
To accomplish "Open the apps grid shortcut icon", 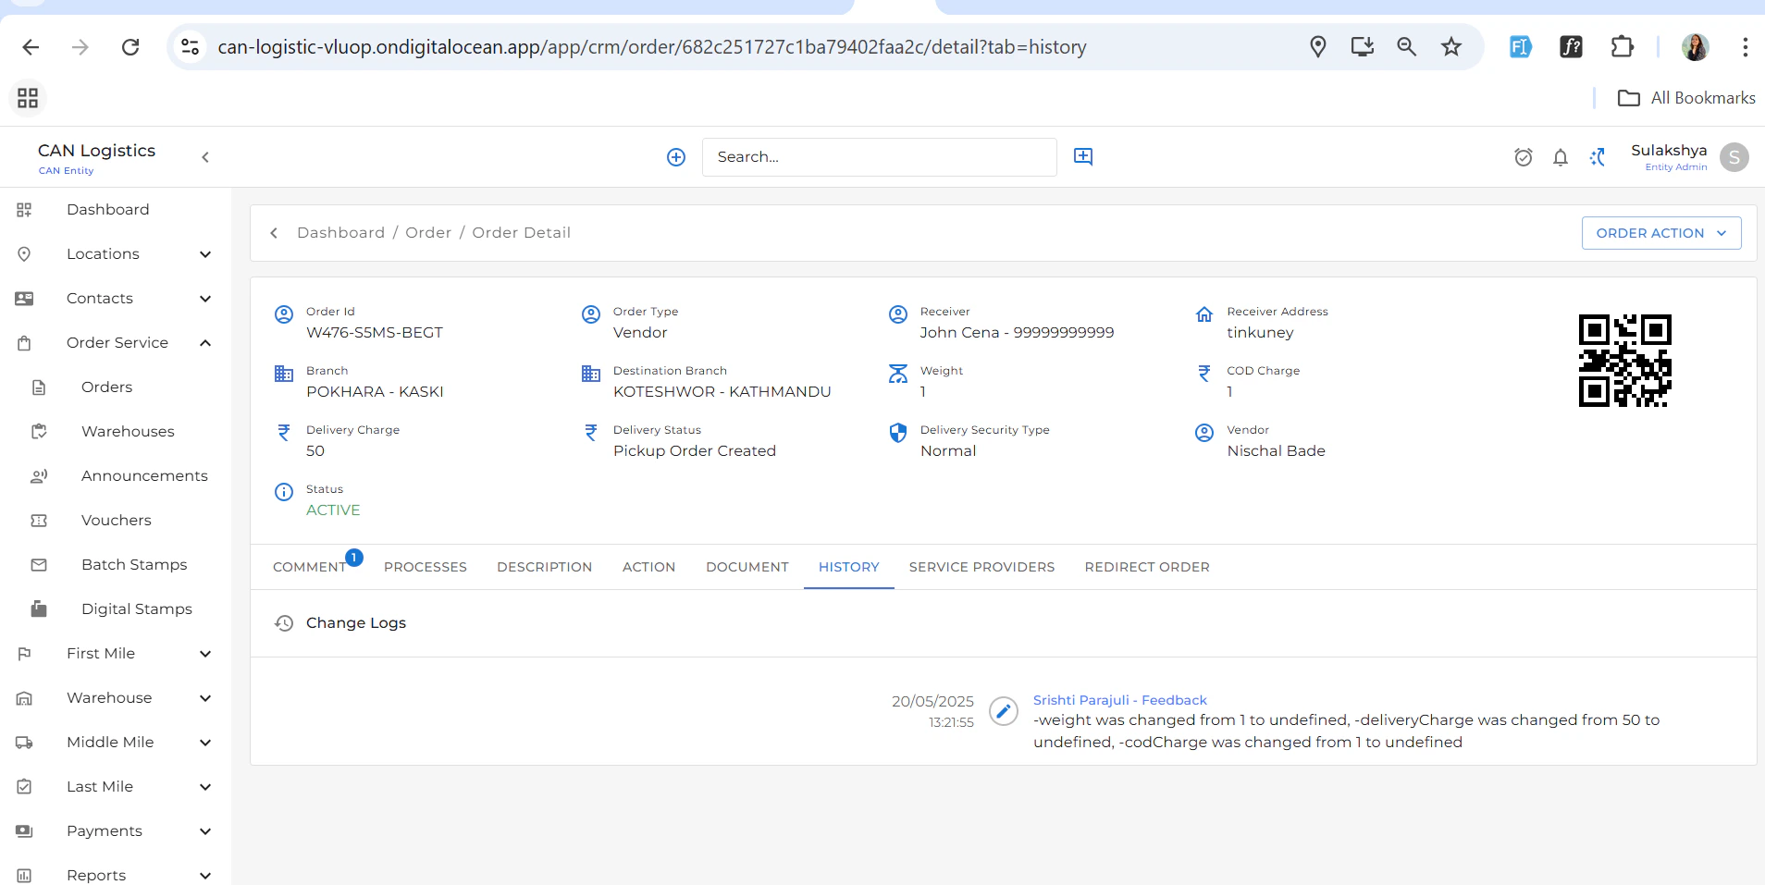I will coord(28,98).
